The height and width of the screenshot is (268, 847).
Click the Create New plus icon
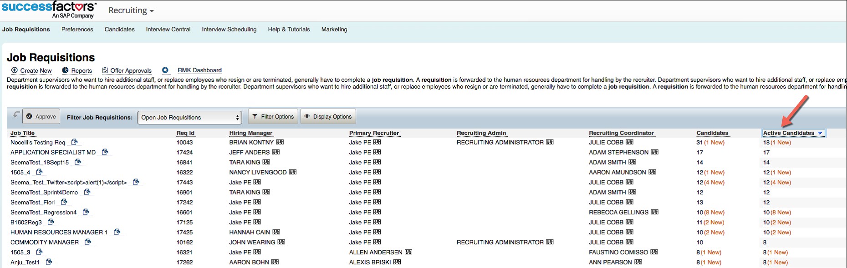15,70
